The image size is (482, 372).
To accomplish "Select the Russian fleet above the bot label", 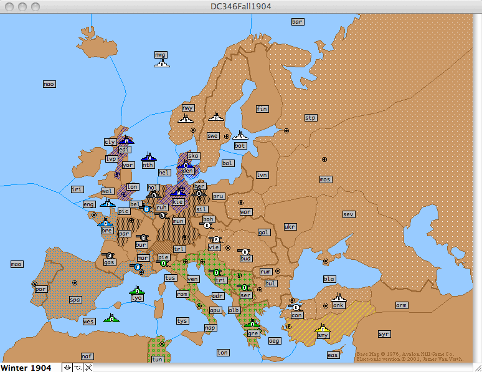I will [240, 135].
